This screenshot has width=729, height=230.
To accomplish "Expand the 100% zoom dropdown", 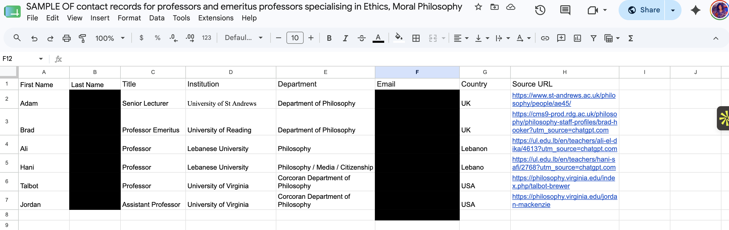I will [110, 38].
